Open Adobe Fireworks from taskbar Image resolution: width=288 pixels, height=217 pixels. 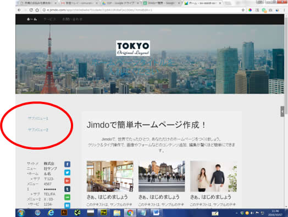pos(104,213)
